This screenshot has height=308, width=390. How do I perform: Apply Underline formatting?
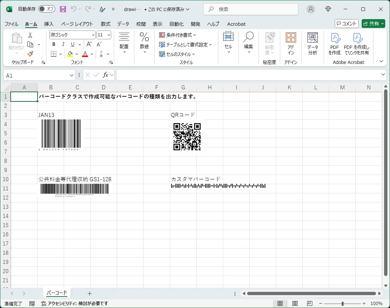(x=73, y=44)
